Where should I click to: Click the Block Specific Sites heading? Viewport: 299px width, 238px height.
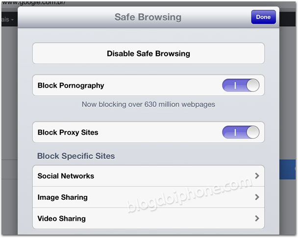click(x=76, y=156)
